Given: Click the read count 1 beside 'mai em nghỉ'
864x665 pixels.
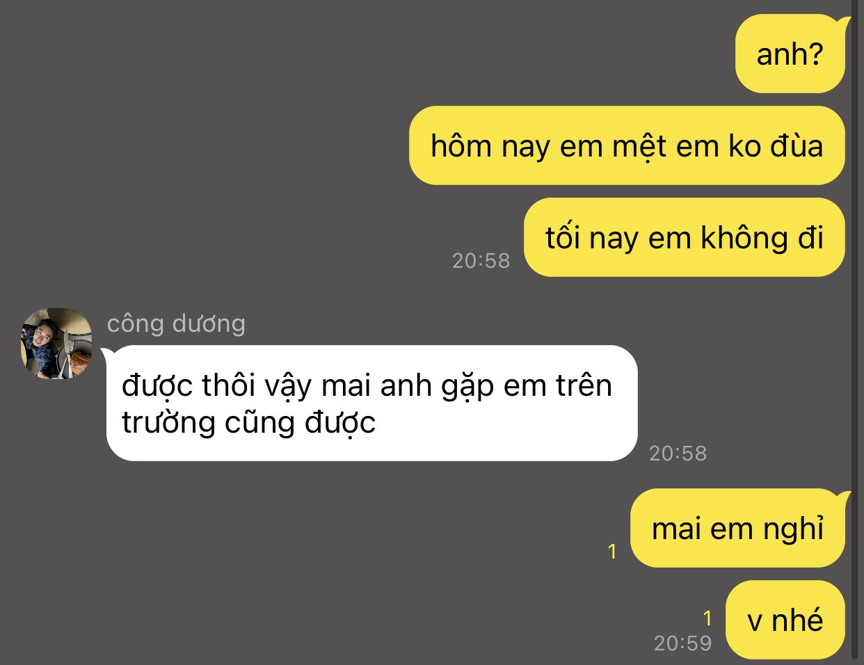Looking at the screenshot, I should (612, 552).
